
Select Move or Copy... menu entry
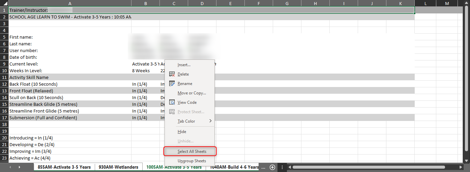pyautogui.click(x=192, y=93)
